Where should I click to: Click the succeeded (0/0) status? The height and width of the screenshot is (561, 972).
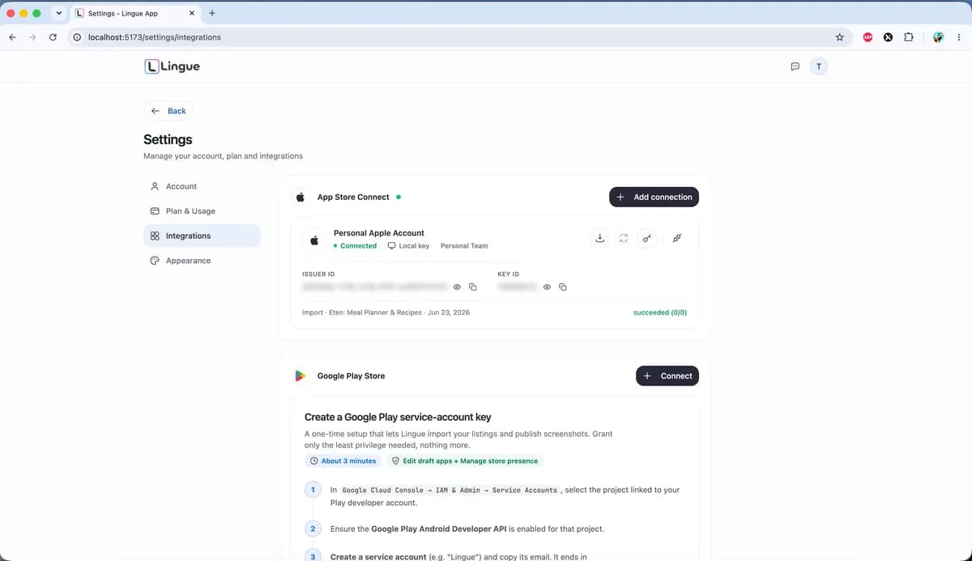click(x=660, y=312)
